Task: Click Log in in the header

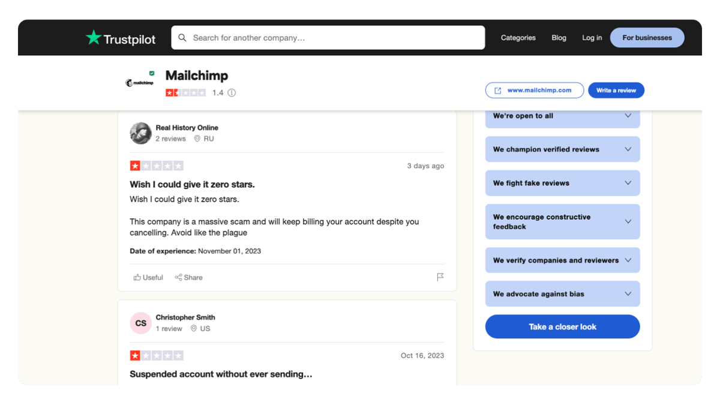Action: [592, 38]
